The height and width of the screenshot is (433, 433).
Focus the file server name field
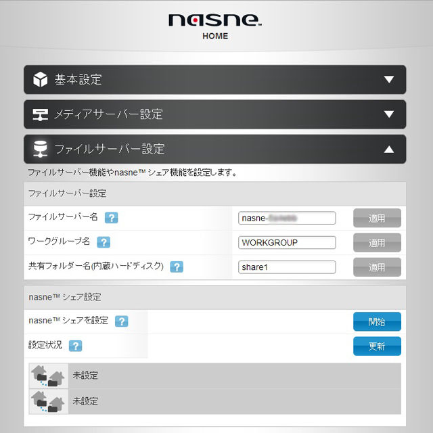point(287,218)
